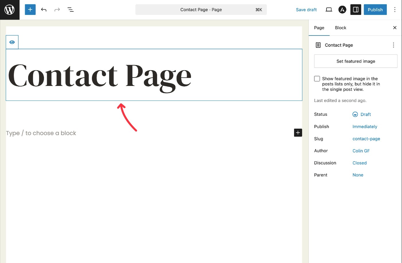
Task: Select the Page tab in sidebar
Action: coord(319,28)
